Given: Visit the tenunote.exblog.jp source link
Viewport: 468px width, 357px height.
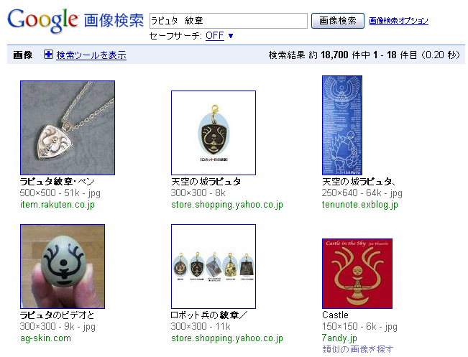Looking at the screenshot, I should [x=360, y=205].
